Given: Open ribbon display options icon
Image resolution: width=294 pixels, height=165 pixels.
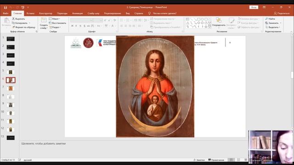Looking at the screenshot, I should 264,7.
